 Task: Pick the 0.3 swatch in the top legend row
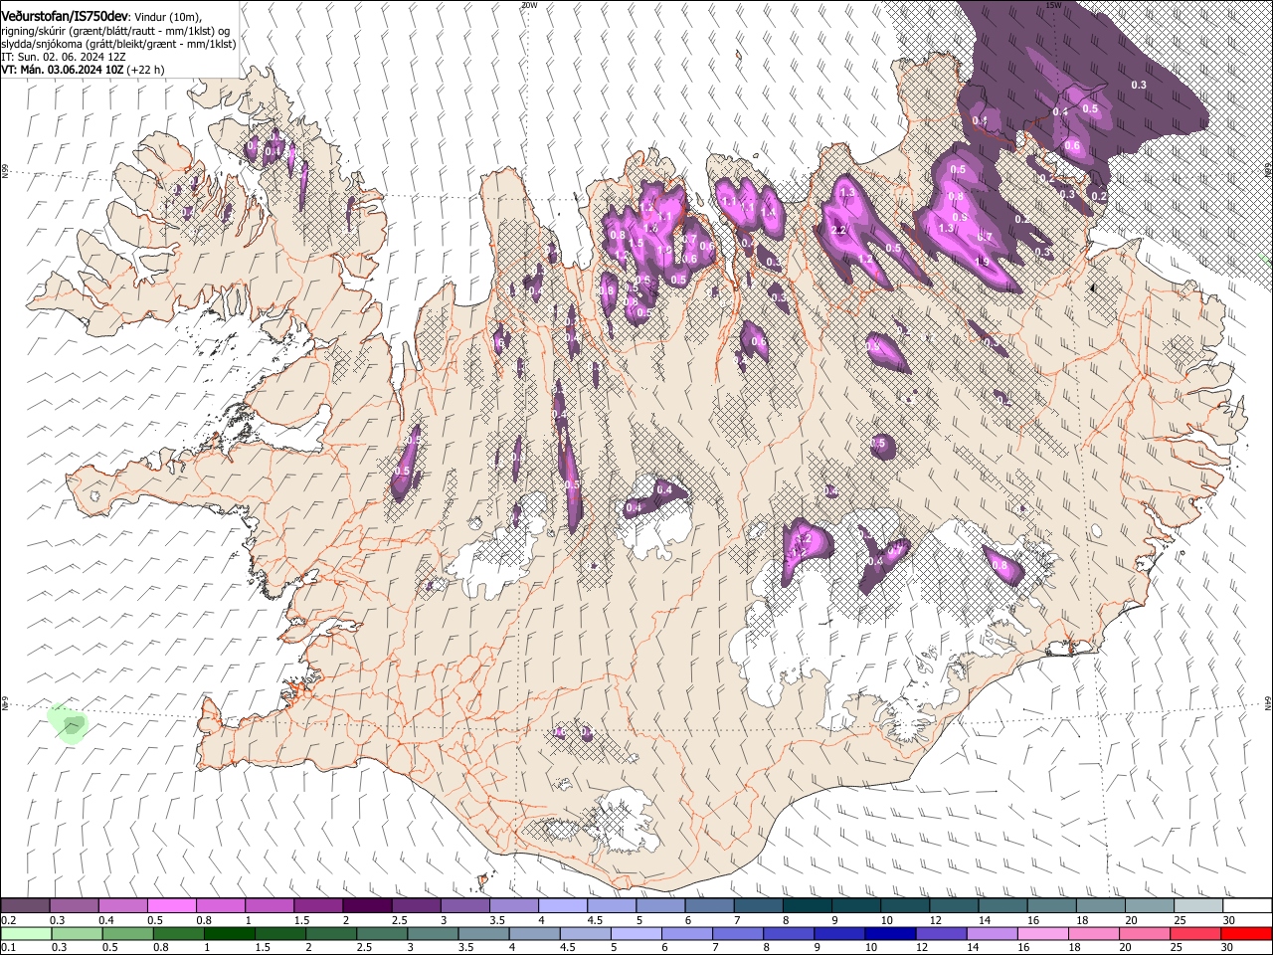74,906
